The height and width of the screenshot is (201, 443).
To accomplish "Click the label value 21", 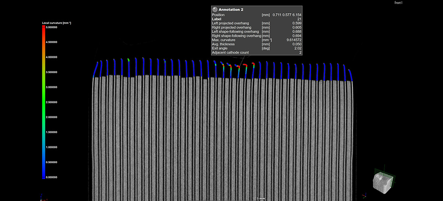I will pos(300,19).
